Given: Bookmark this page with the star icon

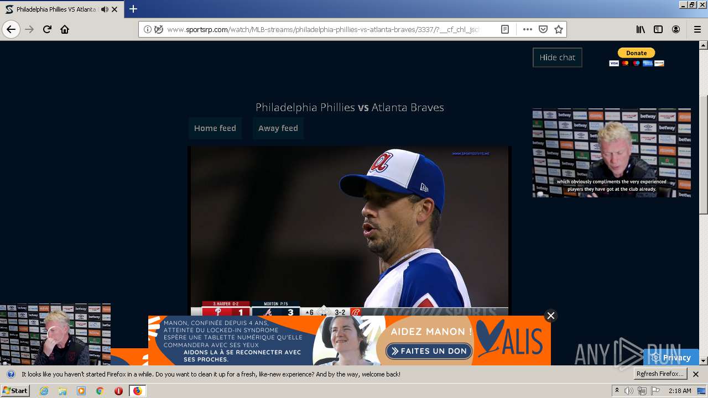Looking at the screenshot, I should click(x=559, y=29).
